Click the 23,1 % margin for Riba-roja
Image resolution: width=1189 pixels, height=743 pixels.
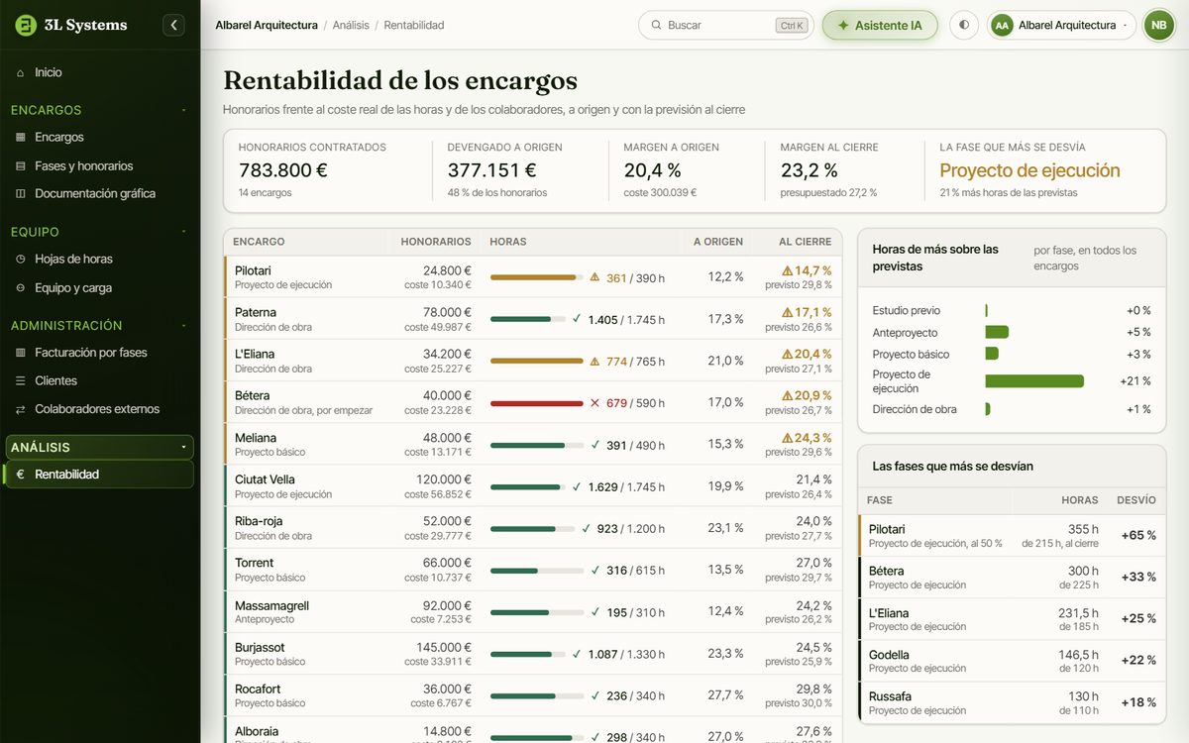(x=725, y=529)
